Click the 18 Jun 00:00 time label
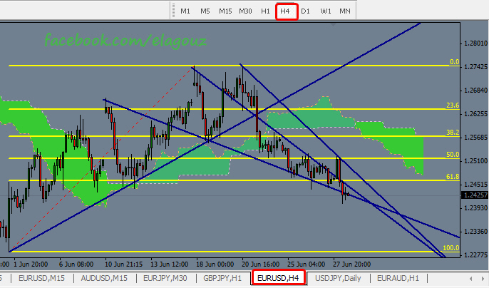The height and width of the screenshot is (288, 489). [215, 264]
